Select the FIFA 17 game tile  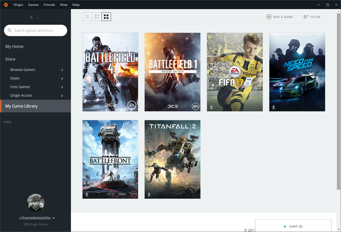235,72
